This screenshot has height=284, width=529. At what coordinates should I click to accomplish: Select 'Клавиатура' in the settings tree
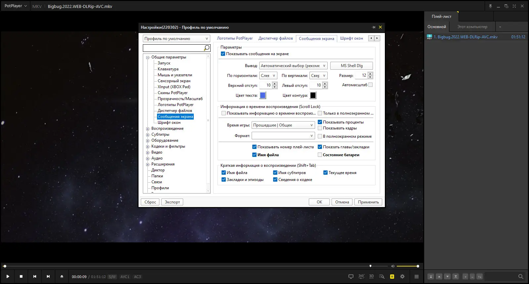coord(168,69)
